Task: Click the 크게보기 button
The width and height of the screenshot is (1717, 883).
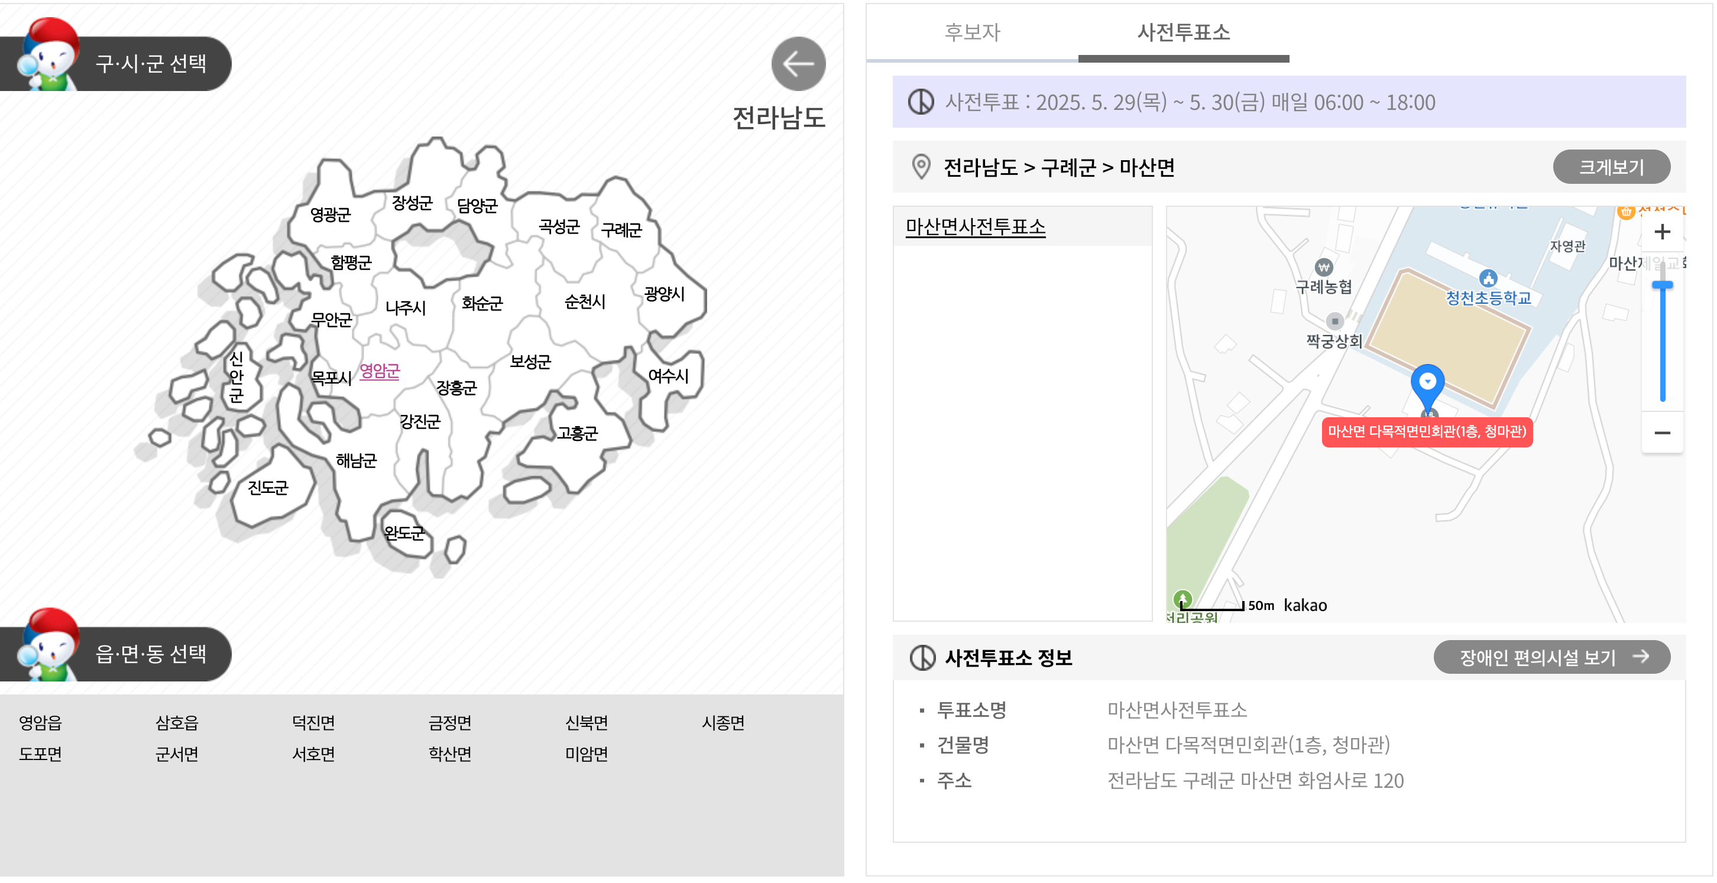Action: 1611,167
